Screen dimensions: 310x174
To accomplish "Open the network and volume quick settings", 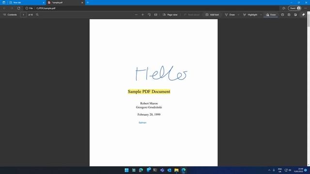I will click(288, 170).
